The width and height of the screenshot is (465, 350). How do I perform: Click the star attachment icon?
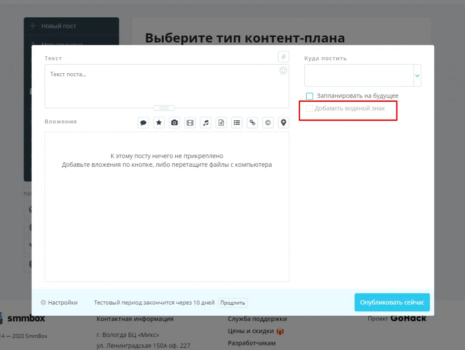(x=159, y=123)
